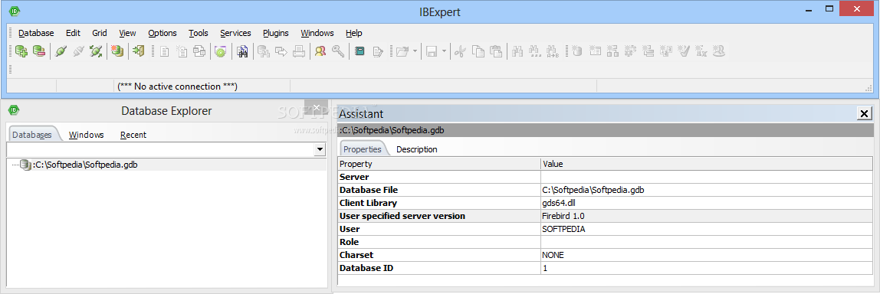Click the grey Disconnect plug icon
Screen dimensions: 880x294
point(78,51)
